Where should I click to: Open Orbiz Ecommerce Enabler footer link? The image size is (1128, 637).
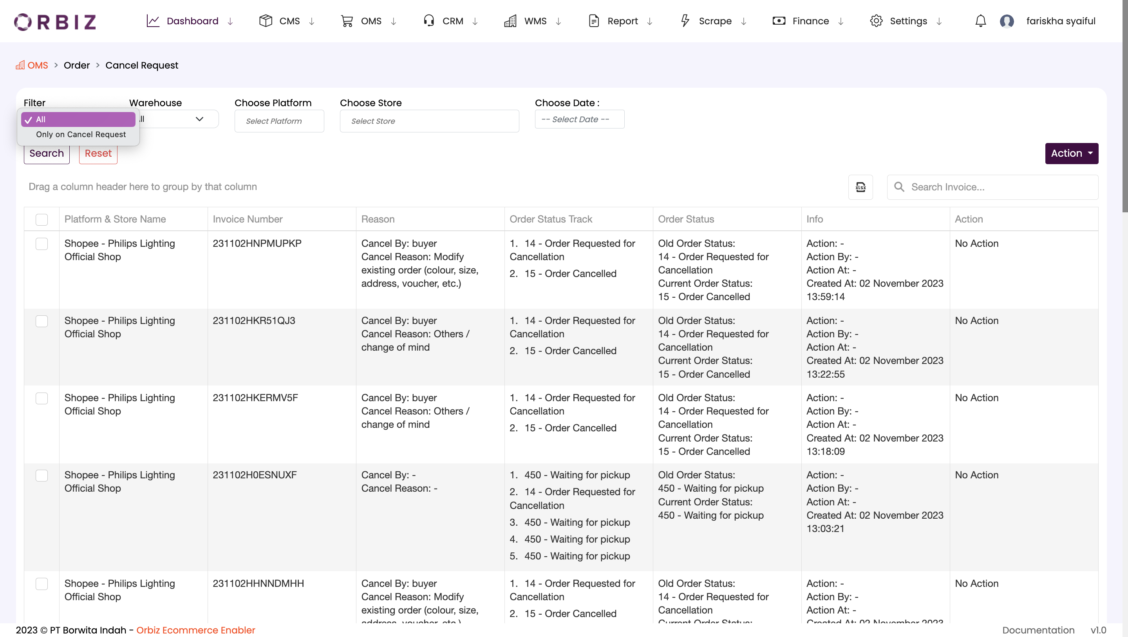point(195,630)
